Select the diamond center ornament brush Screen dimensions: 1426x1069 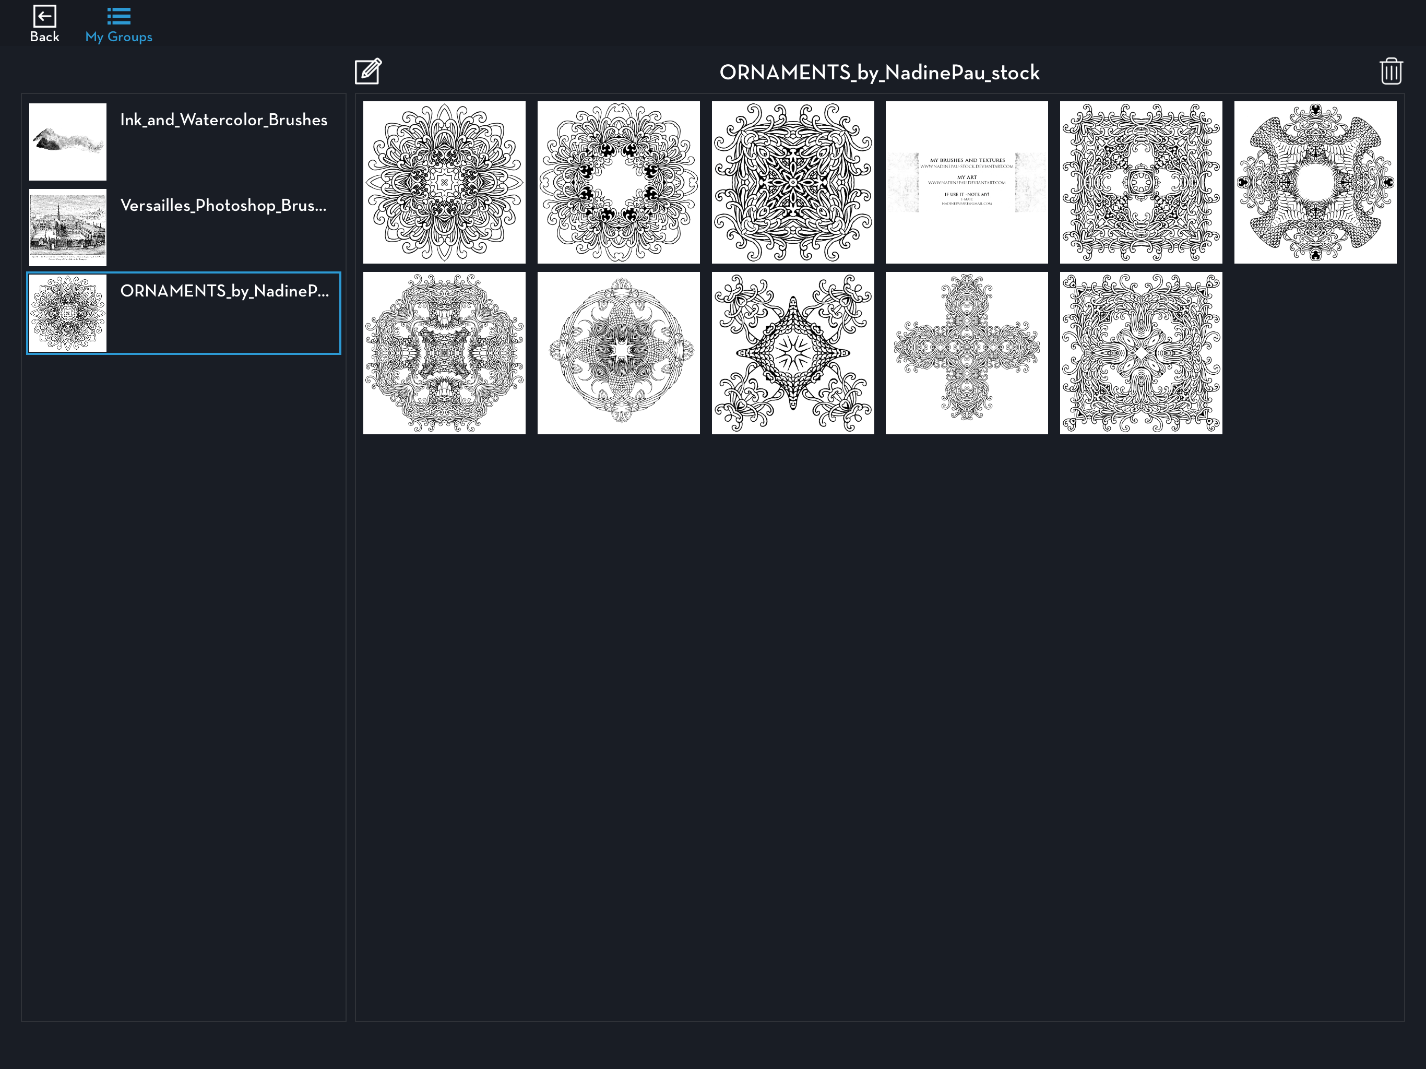pyautogui.click(x=792, y=353)
